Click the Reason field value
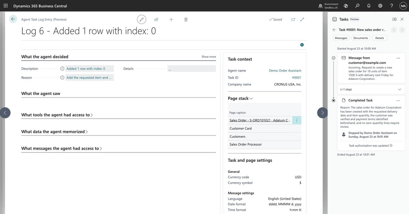This screenshot has width=409, height=214. 89,77
